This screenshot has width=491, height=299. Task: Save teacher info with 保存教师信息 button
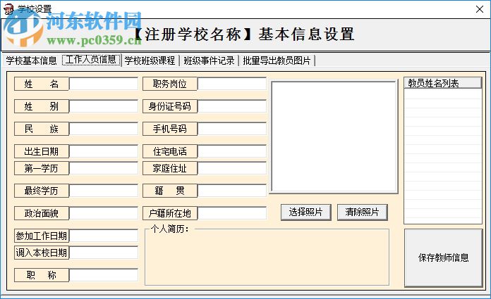444,257
